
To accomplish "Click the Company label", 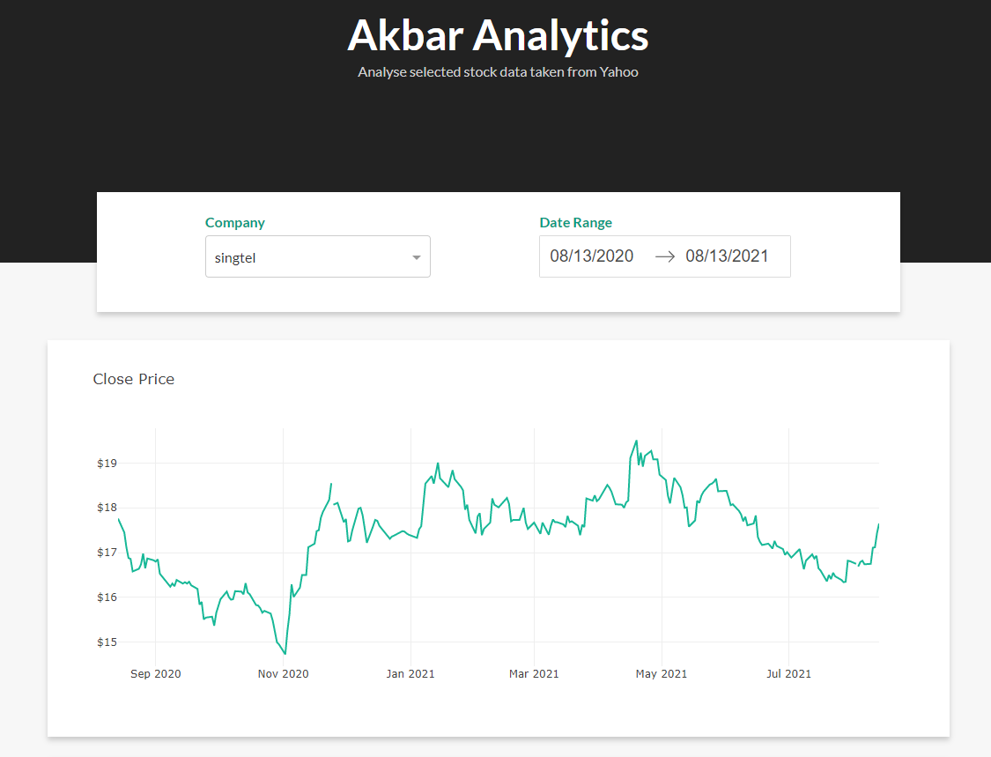I will point(234,222).
